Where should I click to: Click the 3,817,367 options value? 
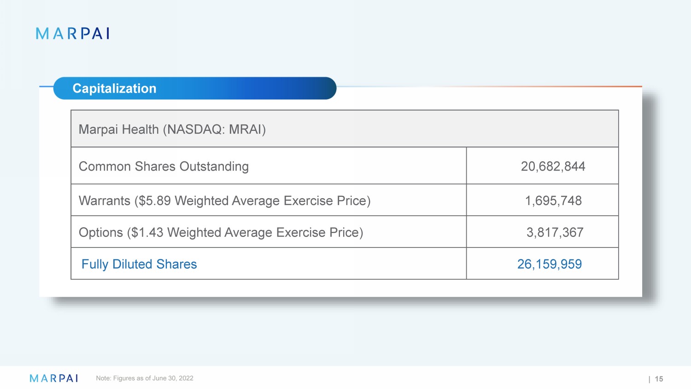pyautogui.click(x=555, y=233)
